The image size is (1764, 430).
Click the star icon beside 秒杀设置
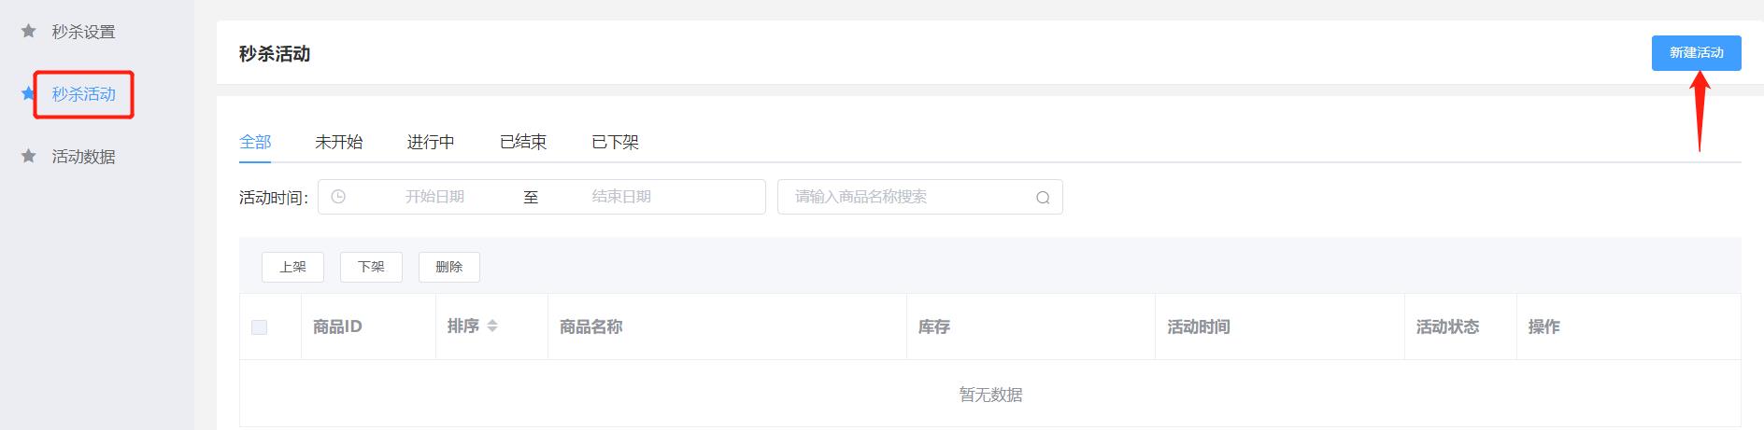[29, 32]
